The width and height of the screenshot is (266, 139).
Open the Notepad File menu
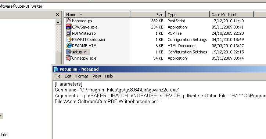coord(57,76)
